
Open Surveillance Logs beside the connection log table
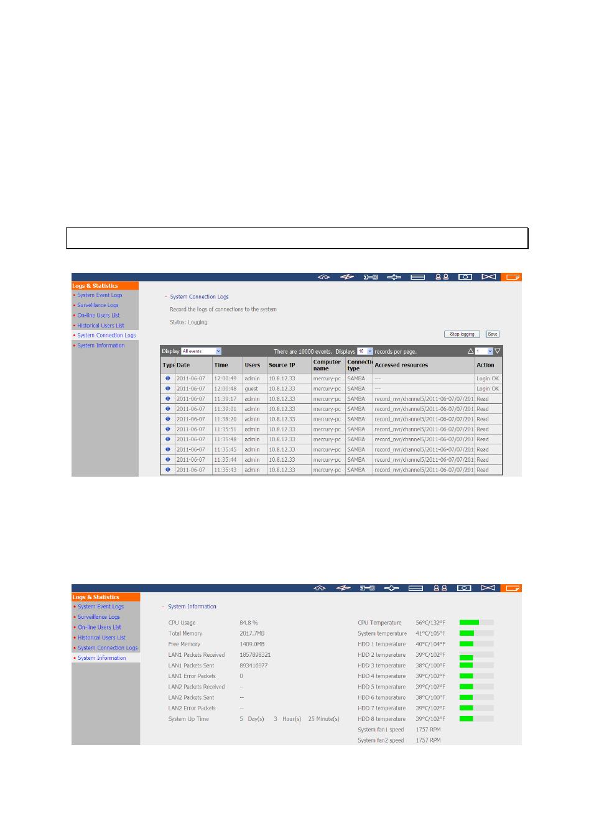pyautogui.click(x=98, y=305)
